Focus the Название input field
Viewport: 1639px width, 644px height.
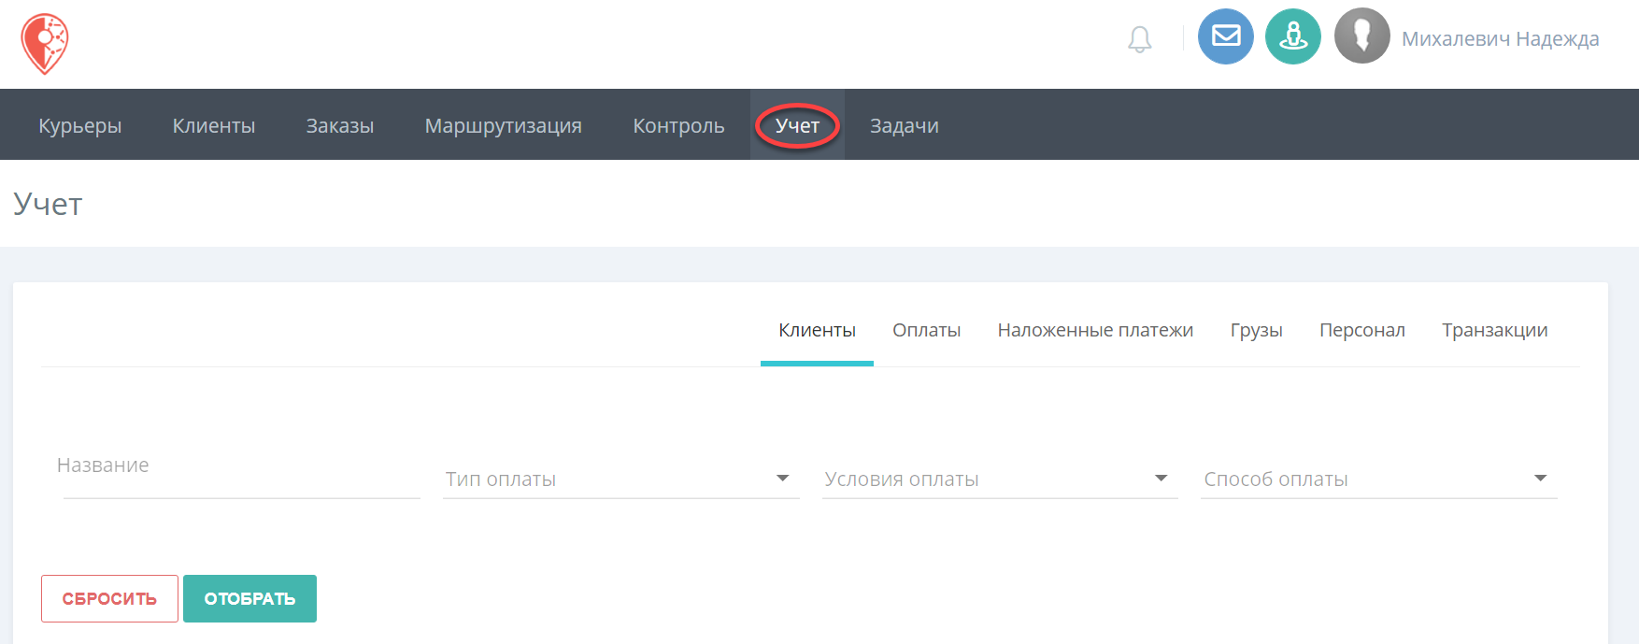242,477
